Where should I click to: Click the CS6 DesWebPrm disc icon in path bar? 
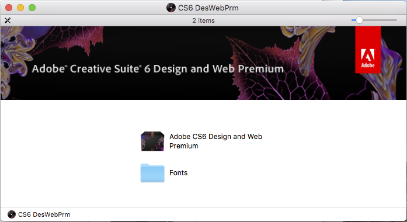tap(12, 214)
